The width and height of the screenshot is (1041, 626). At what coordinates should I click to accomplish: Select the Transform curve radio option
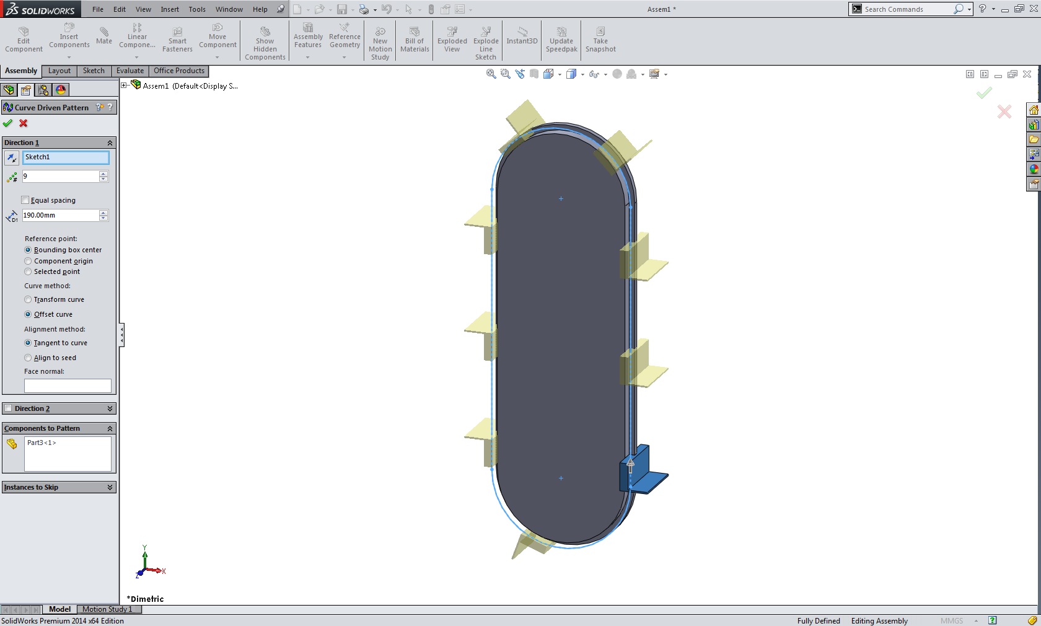click(x=28, y=300)
